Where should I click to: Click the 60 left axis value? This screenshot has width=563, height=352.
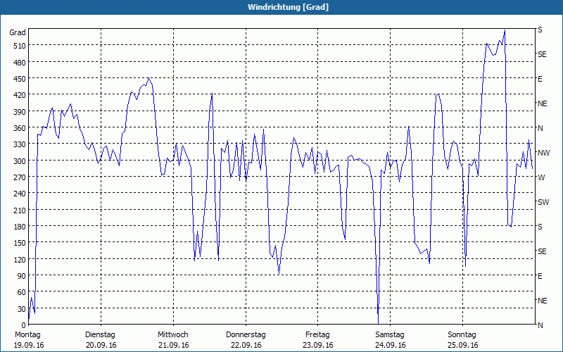point(22,292)
